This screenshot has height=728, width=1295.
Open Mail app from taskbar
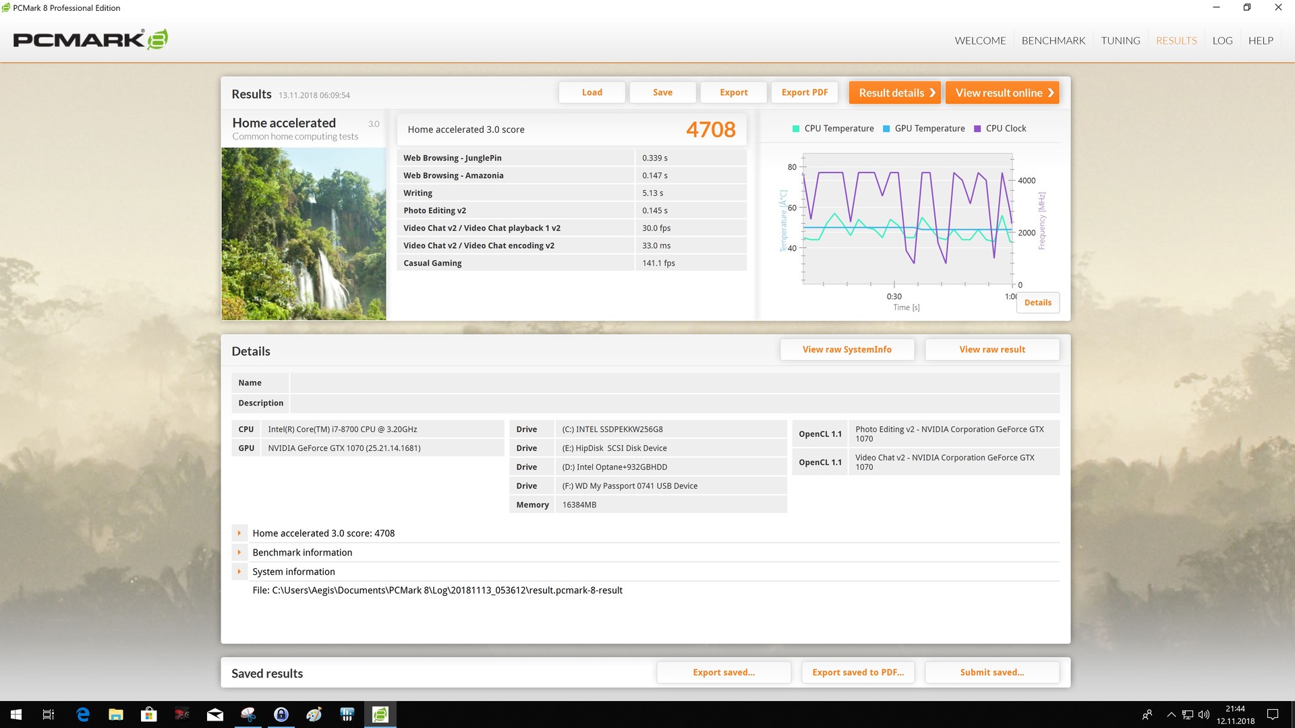(x=215, y=715)
